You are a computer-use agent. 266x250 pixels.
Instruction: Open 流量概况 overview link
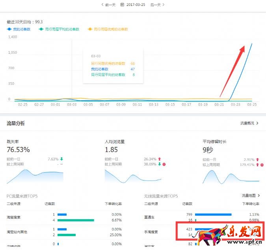(249, 123)
